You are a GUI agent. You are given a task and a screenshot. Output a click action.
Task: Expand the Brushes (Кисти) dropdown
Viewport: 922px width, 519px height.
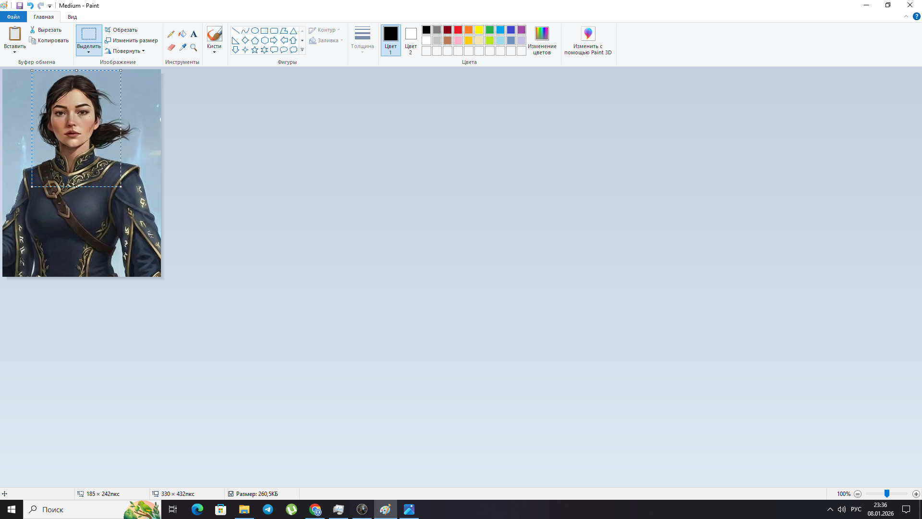tap(214, 51)
